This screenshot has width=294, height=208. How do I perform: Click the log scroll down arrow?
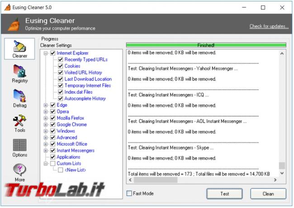click(x=282, y=173)
